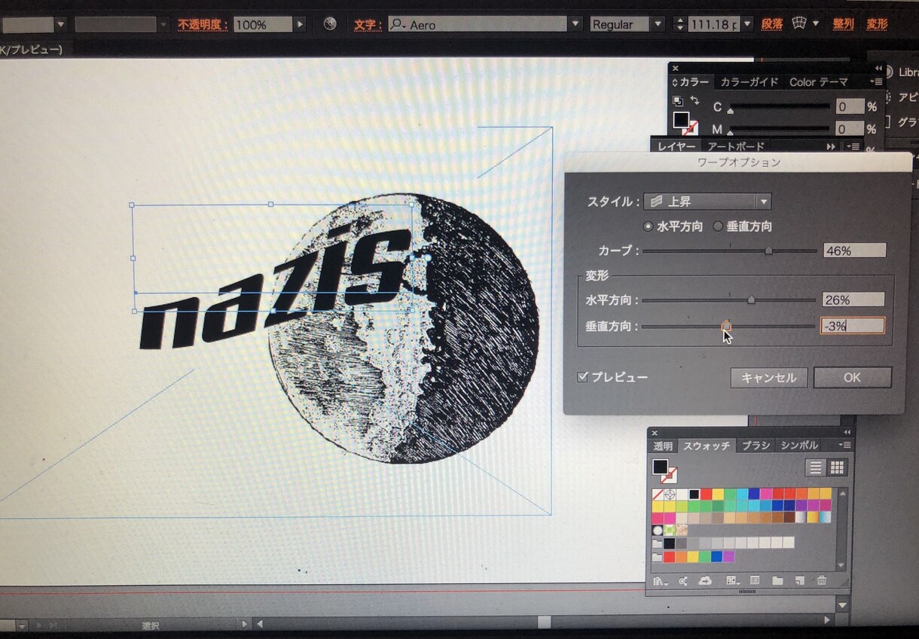Toggle the プレビュー checkbox

click(x=582, y=377)
